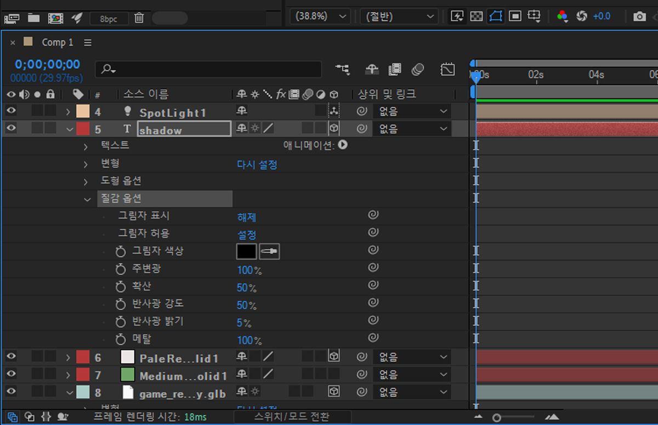Toggle 그림자 허용 value 설정
Image resolution: width=658 pixels, height=425 pixels.
pyautogui.click(x=246, y=235)
